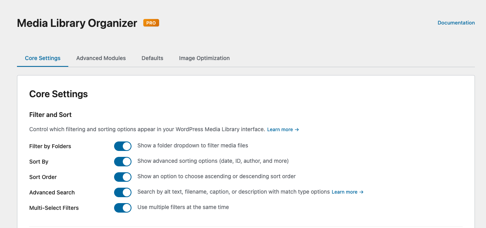
Task: Click the Core Settings section heading
Action: point(58,94)
